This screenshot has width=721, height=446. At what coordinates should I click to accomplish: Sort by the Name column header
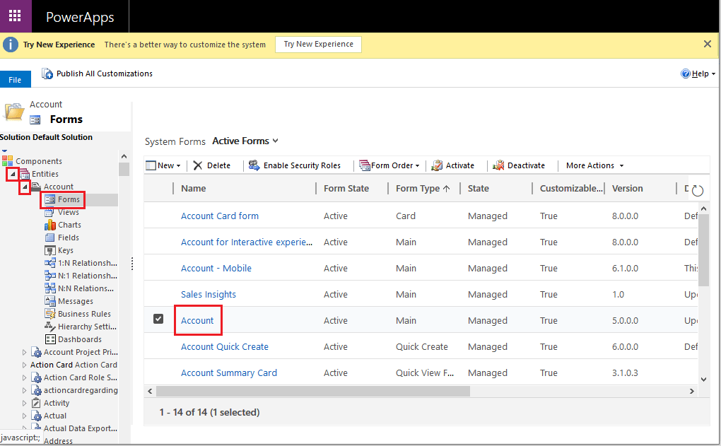193,189
